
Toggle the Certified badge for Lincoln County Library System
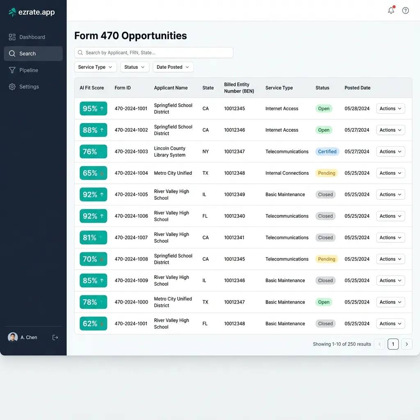point(327,151)
